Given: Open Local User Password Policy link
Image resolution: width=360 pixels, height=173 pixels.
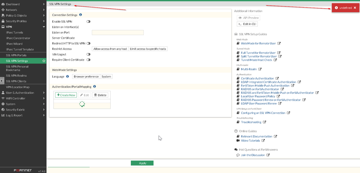Looking at the screenshot, I should tap(258, 96).
